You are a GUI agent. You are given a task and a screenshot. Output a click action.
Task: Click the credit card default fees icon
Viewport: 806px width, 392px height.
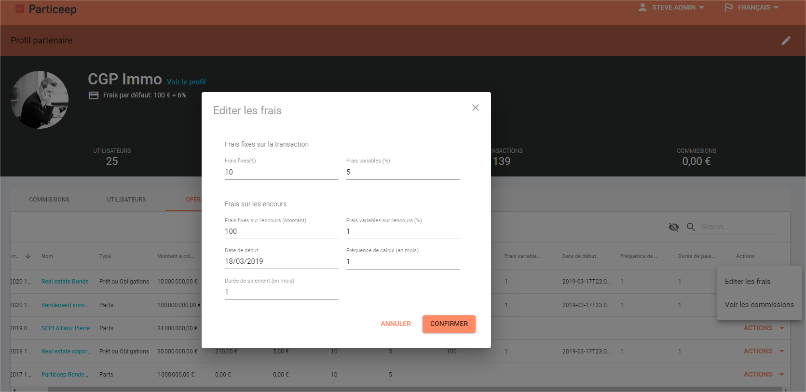[x=94, y=95]
